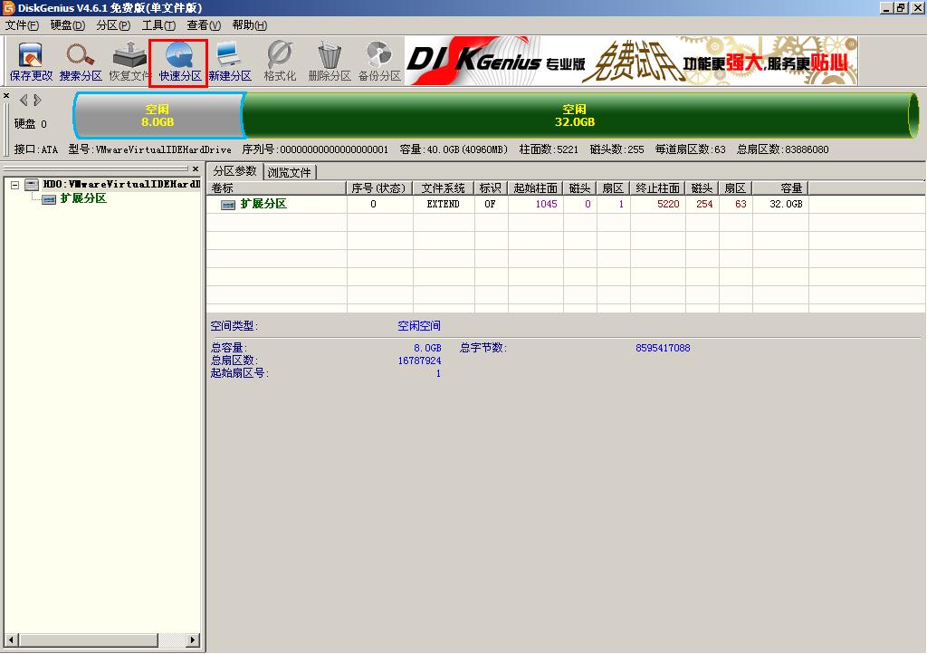Viewport: 927px width, 654px height.
Task: Click the 总扇区数:83886080 info text
Action: [783, 149]
